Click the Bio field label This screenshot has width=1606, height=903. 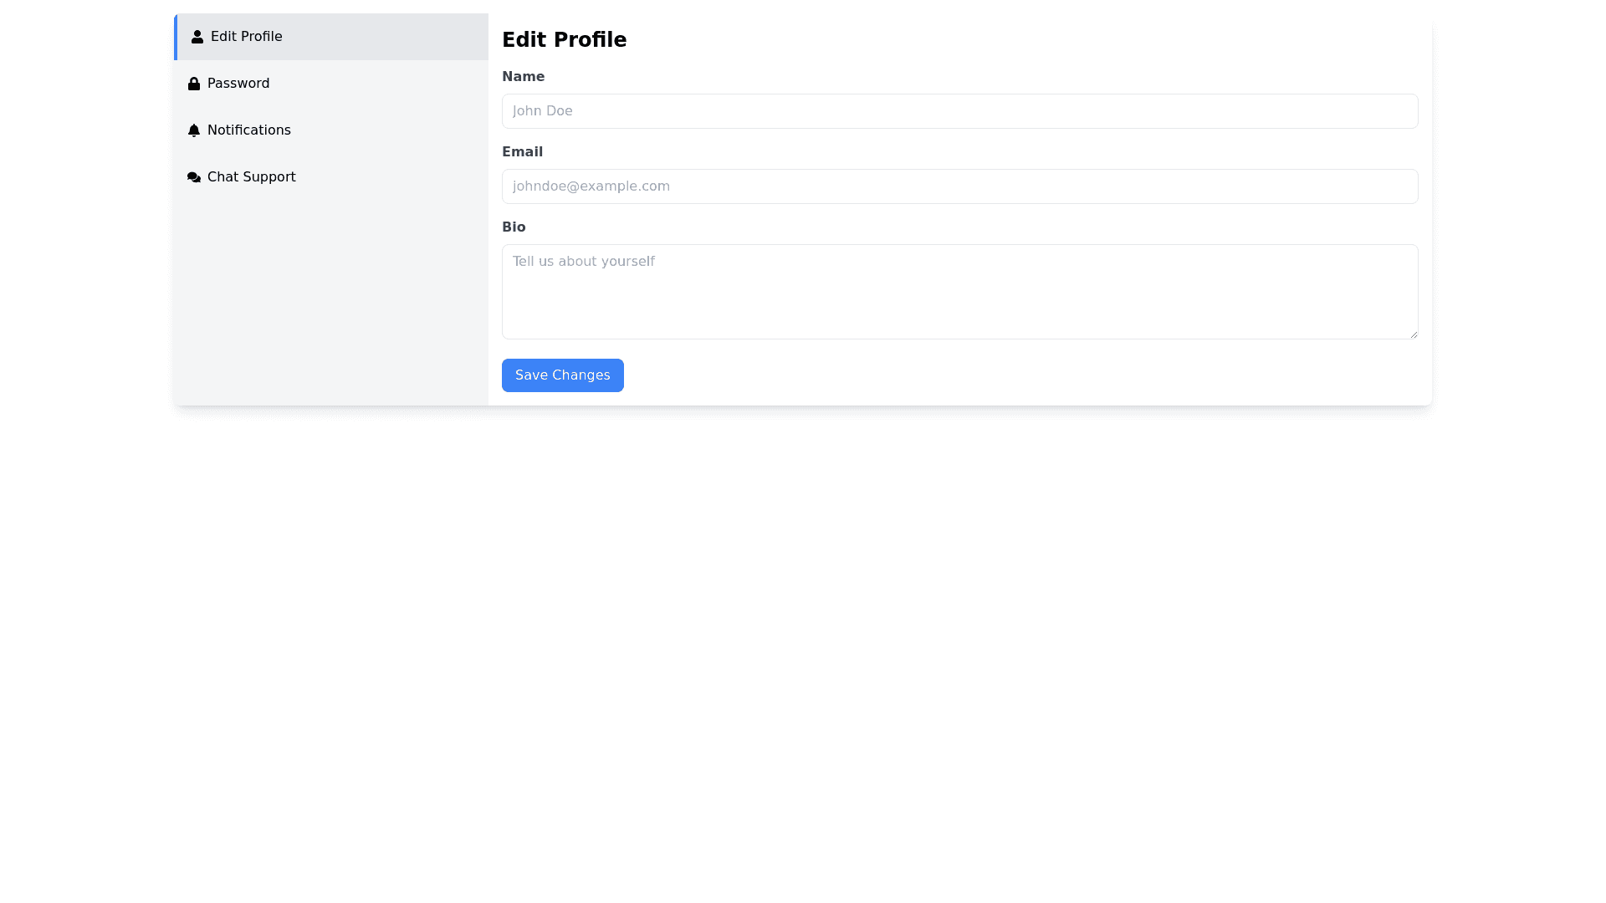(514, 227)
